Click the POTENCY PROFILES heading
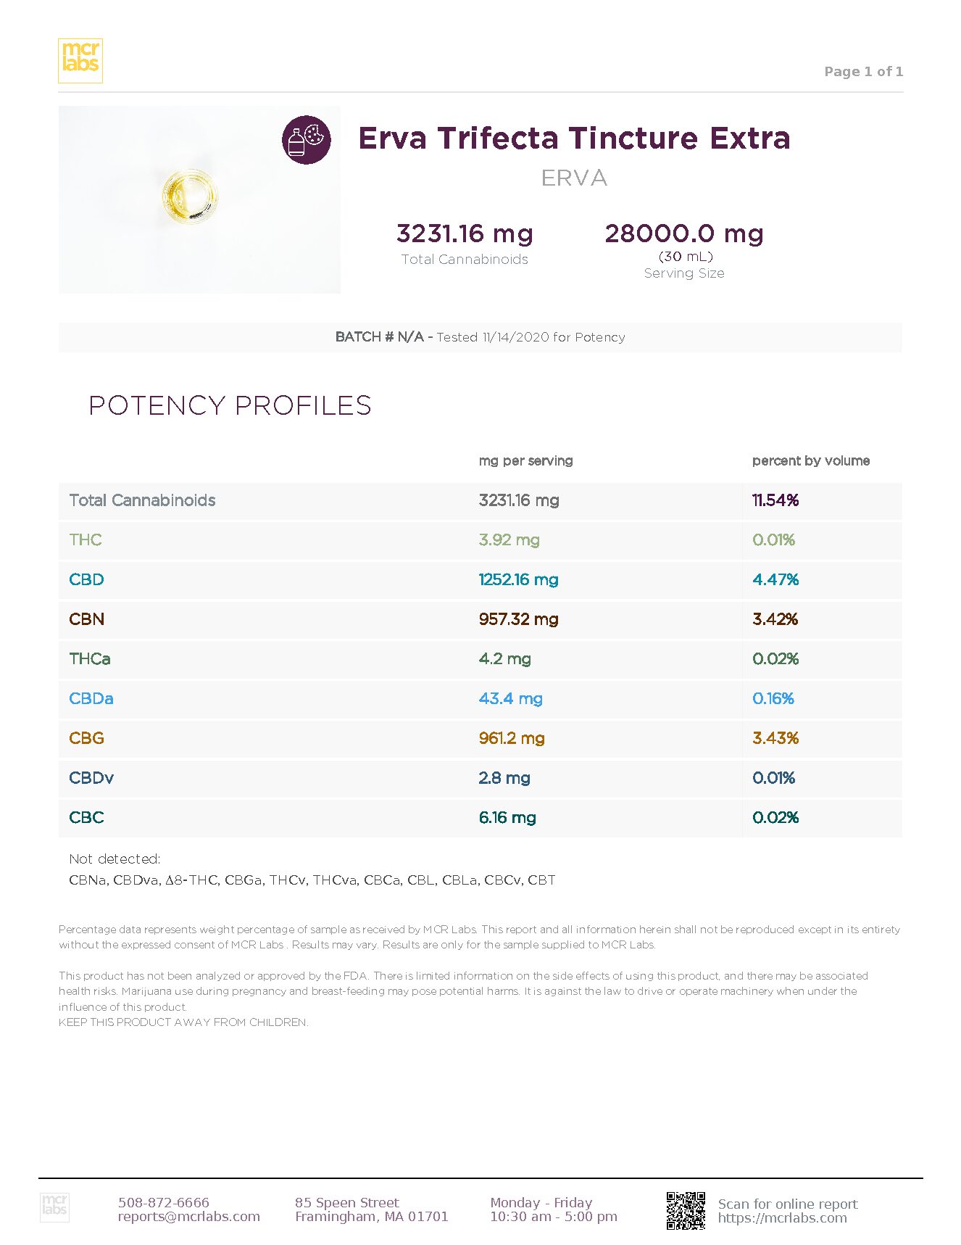Screen dimensions: 961x1245 tap(230, 405)
